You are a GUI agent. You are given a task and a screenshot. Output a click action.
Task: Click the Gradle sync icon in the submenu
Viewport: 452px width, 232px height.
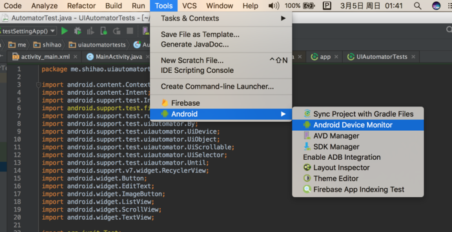307,113
